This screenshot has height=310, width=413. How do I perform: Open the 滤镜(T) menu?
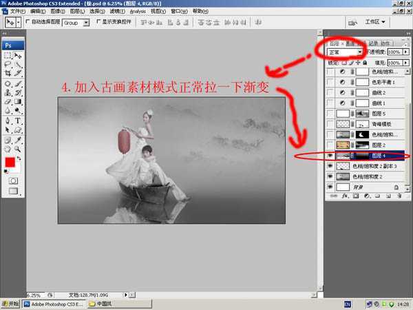click(x=117, y=11)
